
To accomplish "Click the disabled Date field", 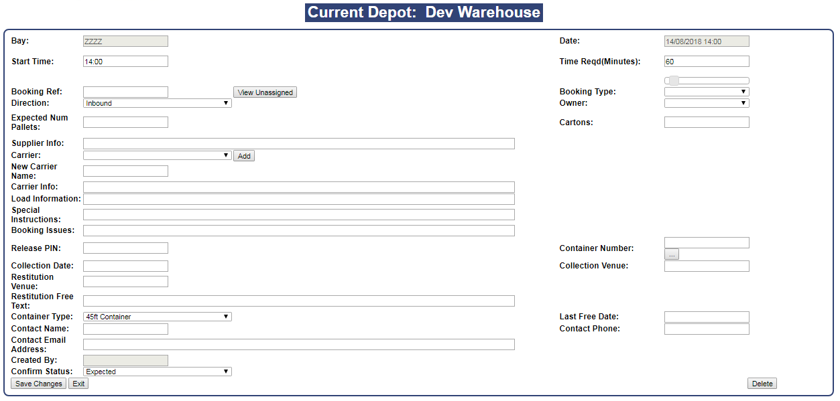I will (x=707, y=41).
